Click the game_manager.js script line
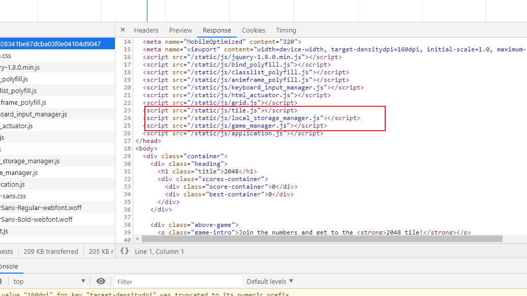 pyautogui.click(x=235, y=126)
